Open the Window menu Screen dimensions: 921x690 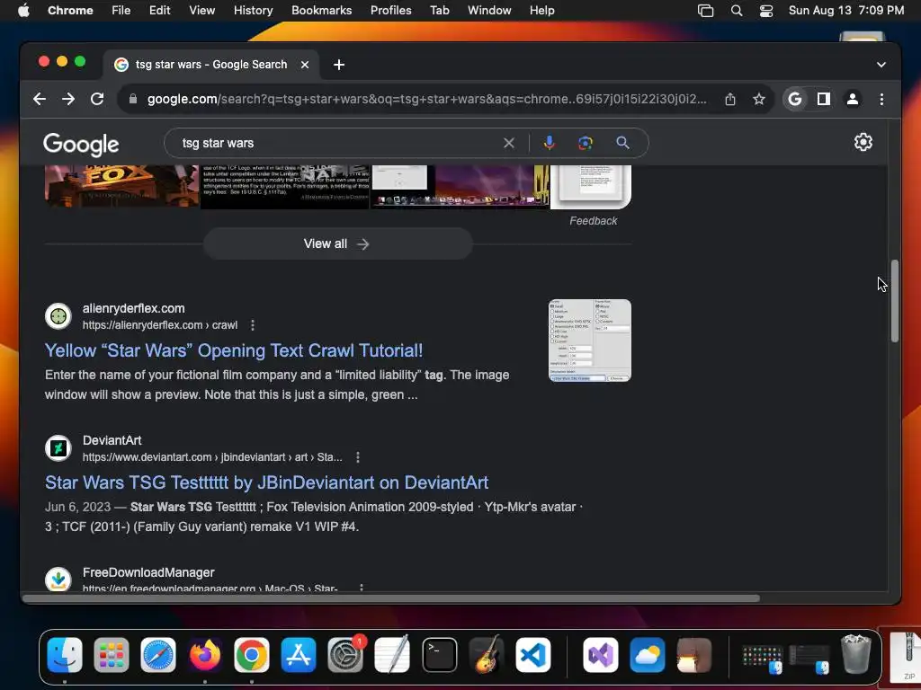click(489, 10)
